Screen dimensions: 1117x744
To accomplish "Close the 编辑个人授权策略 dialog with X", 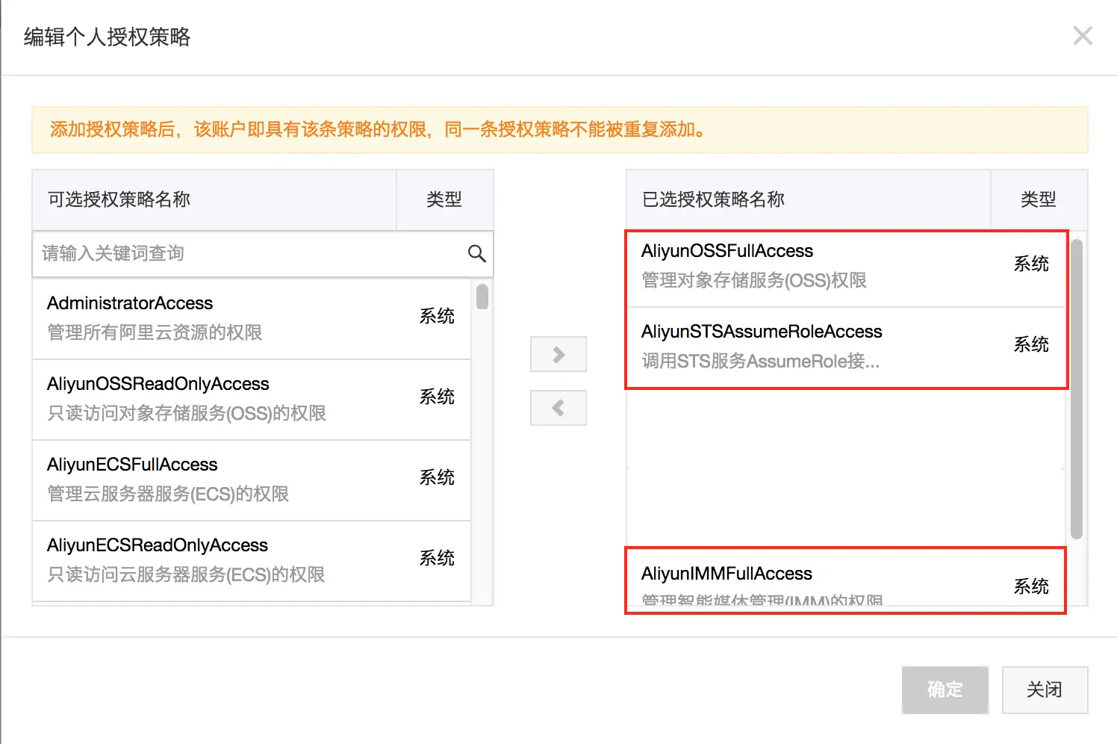I will click(1083, 35).
